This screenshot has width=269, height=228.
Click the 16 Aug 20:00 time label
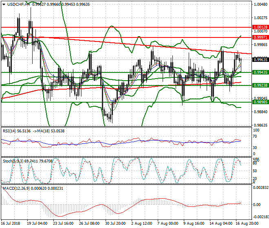tap(246, 224)
